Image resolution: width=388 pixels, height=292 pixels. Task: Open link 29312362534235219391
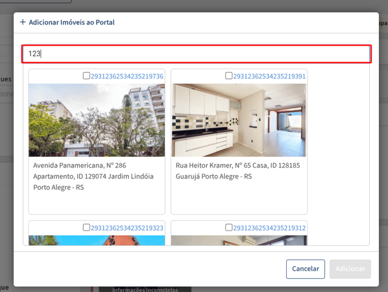[x=269, y=76]
